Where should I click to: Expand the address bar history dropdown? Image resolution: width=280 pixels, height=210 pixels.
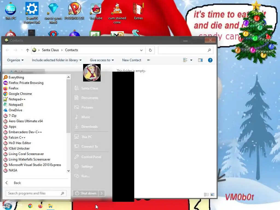tap(141, 50)
